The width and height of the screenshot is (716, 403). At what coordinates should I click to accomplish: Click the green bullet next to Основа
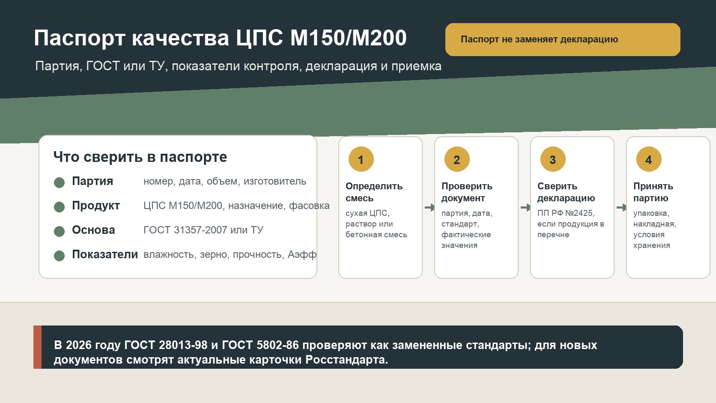59,231
